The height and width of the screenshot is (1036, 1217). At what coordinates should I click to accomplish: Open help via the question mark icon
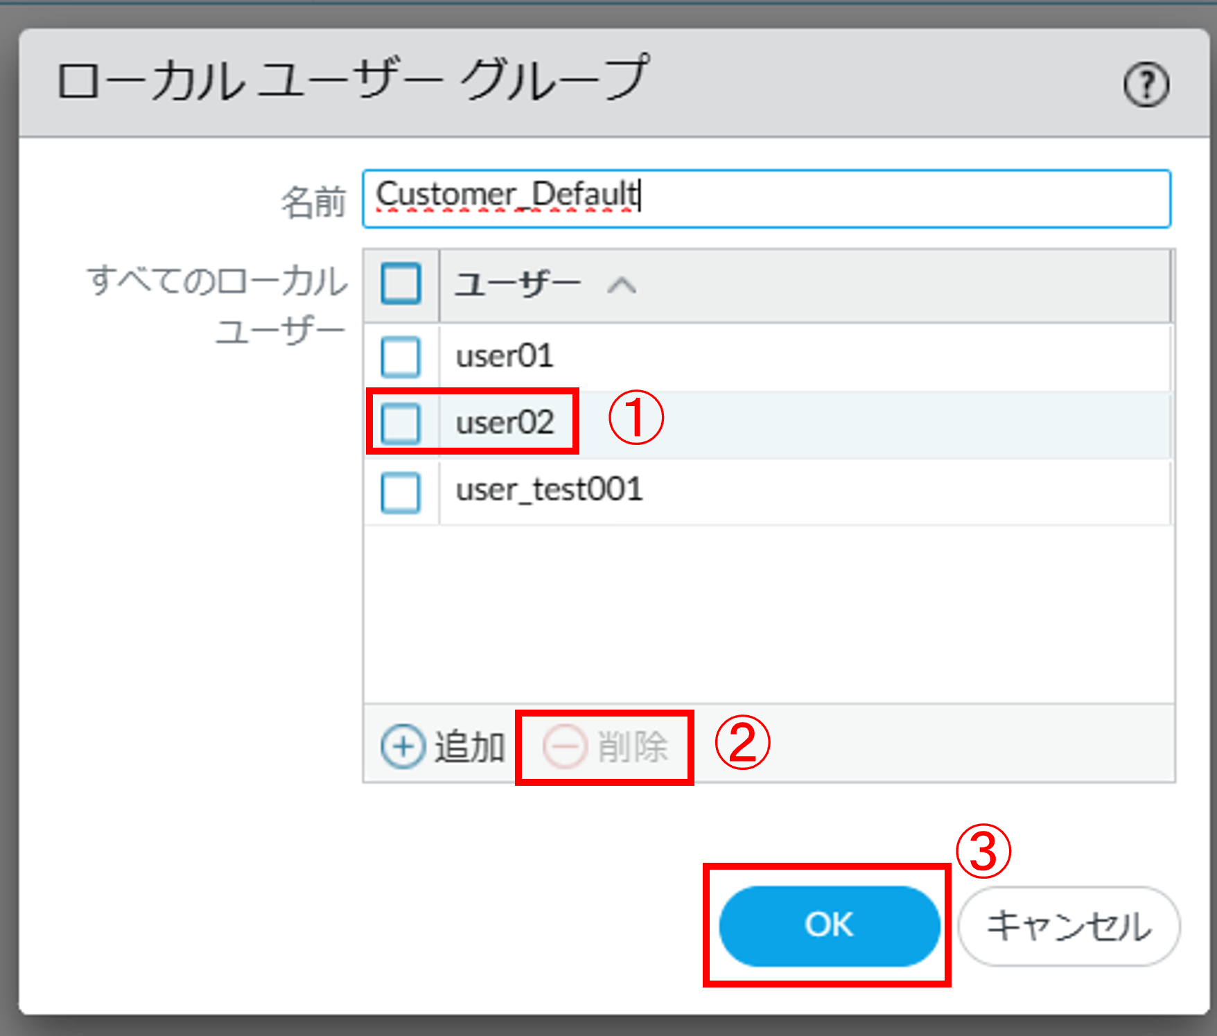1146,85
